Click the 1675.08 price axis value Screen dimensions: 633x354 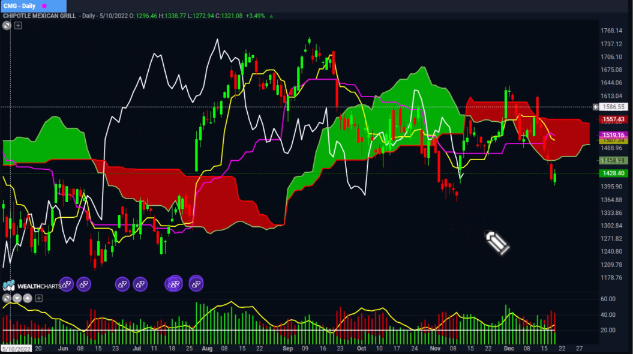point(611,70)
